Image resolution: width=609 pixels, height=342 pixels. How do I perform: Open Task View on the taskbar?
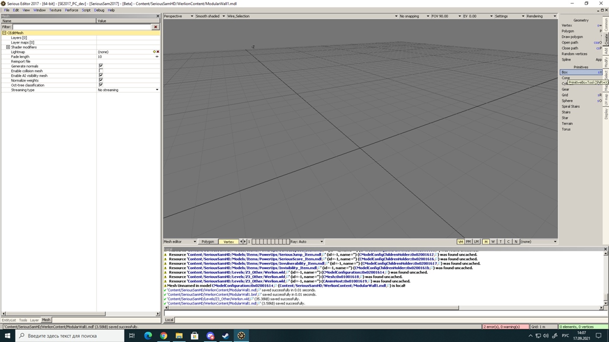(x=132, y=336)
